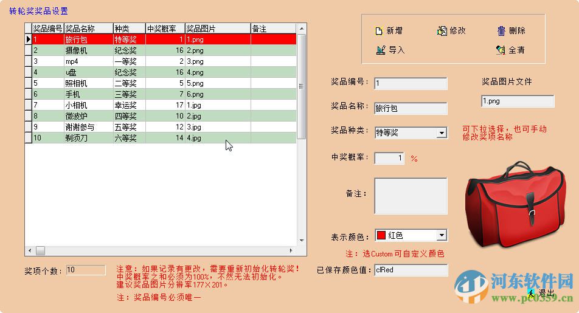Click the 新增 (add new) icon

click(378, 31)
